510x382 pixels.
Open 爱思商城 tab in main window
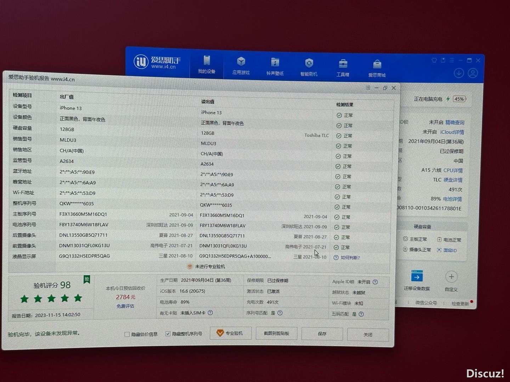pyautogui.click(x=377, y=69)
